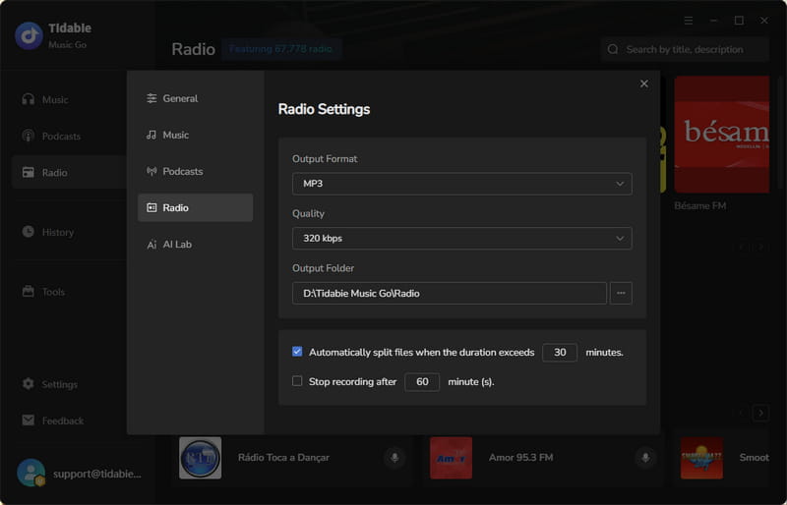Click the History clock icon
Screen dimensions: 787x505
[x=29, y=232]
